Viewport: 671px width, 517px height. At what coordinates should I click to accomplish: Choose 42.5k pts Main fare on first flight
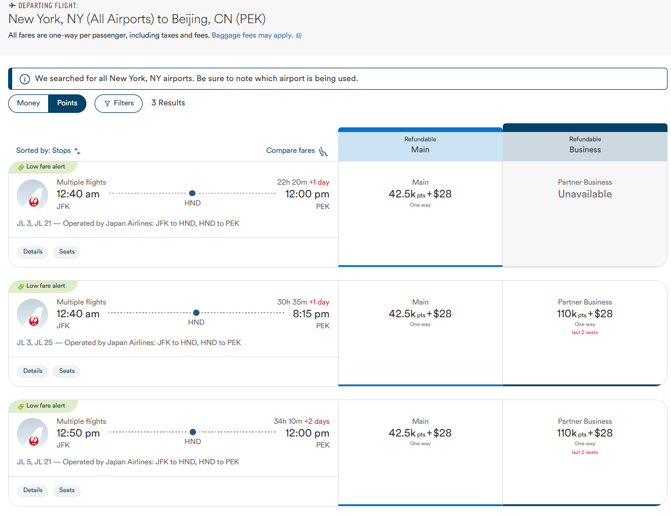pos(420,195)
